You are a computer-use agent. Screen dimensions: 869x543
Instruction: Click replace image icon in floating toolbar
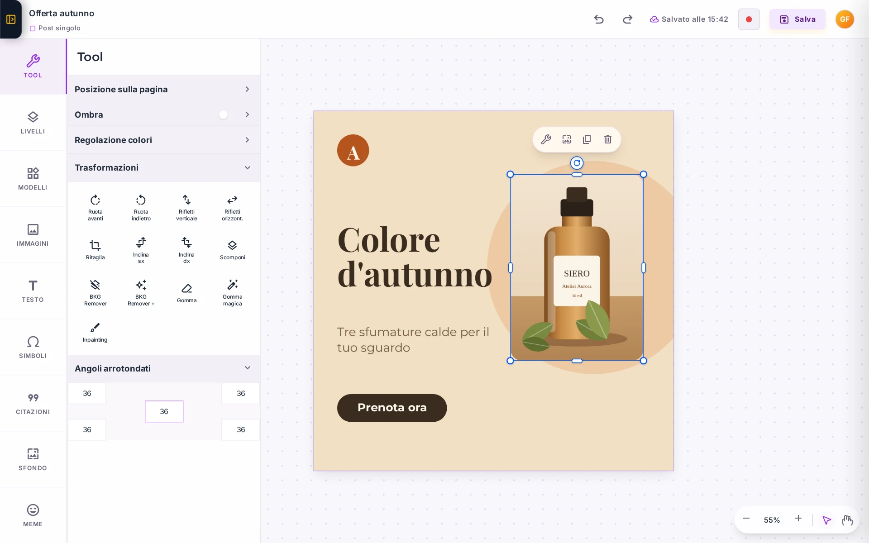click(x=567, y=139)
